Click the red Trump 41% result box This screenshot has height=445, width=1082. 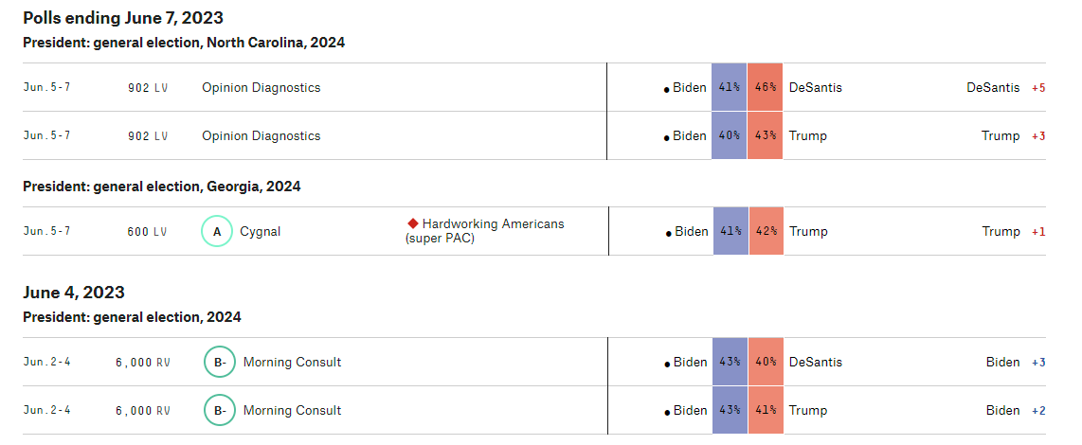coord(766,410)
